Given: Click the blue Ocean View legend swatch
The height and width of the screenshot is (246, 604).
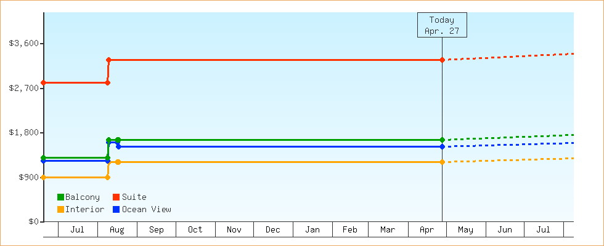Looking at the screenshot, I should (x=116, y=210).
